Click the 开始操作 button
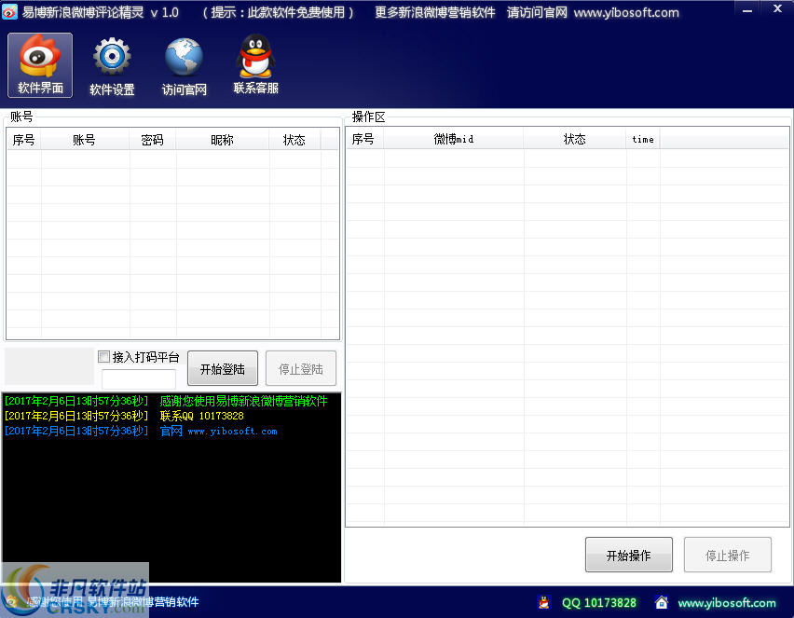The width and height of the screenshot is (794, 618). tap(629, 556)
